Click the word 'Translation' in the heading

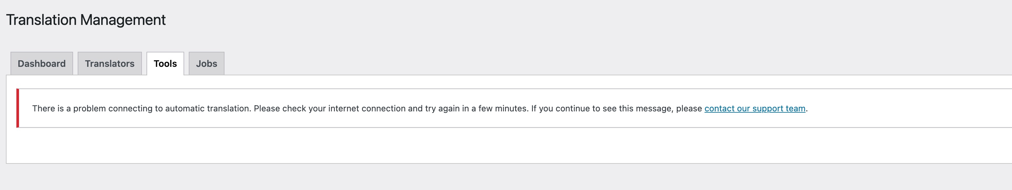41,20
